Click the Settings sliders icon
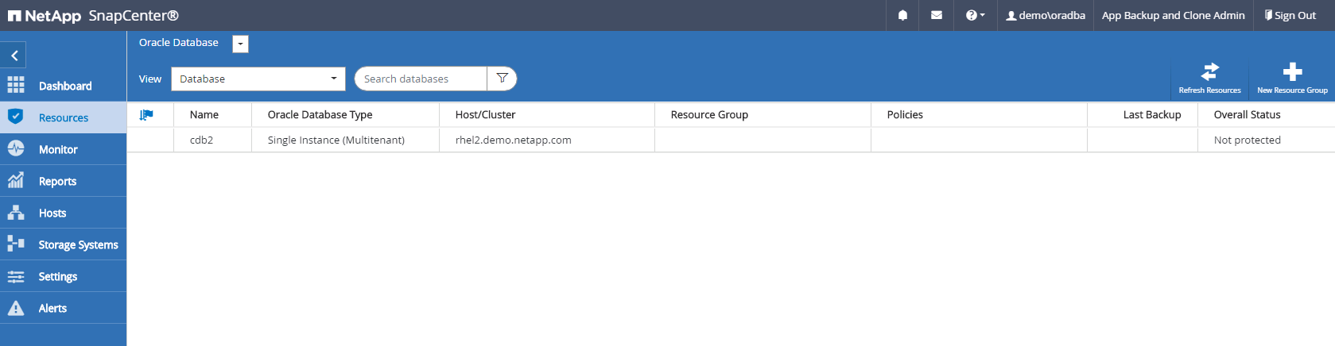 pyautogui.click(x=16, y=276)
